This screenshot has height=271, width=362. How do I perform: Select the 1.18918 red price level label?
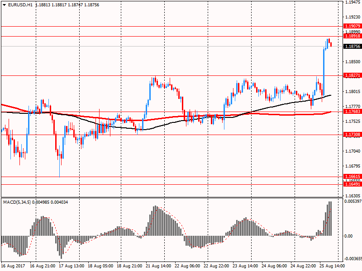(352, 36)
